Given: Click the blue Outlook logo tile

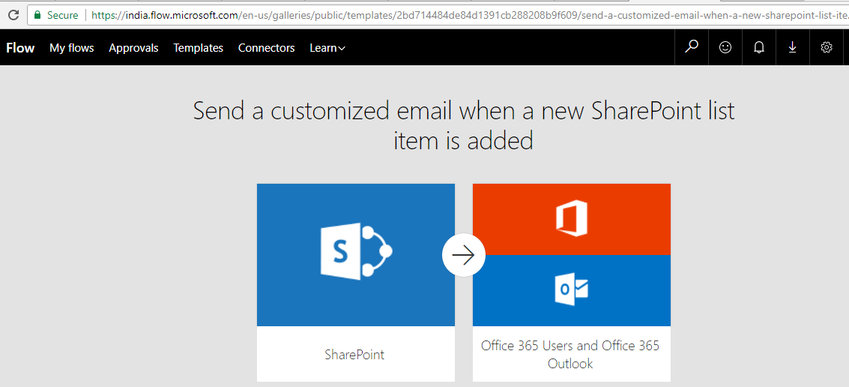Looking at the screenshot, I should pos(572,290).
